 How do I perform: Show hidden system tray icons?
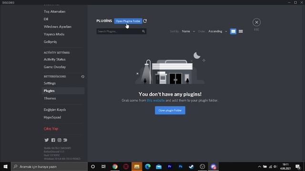259,167
